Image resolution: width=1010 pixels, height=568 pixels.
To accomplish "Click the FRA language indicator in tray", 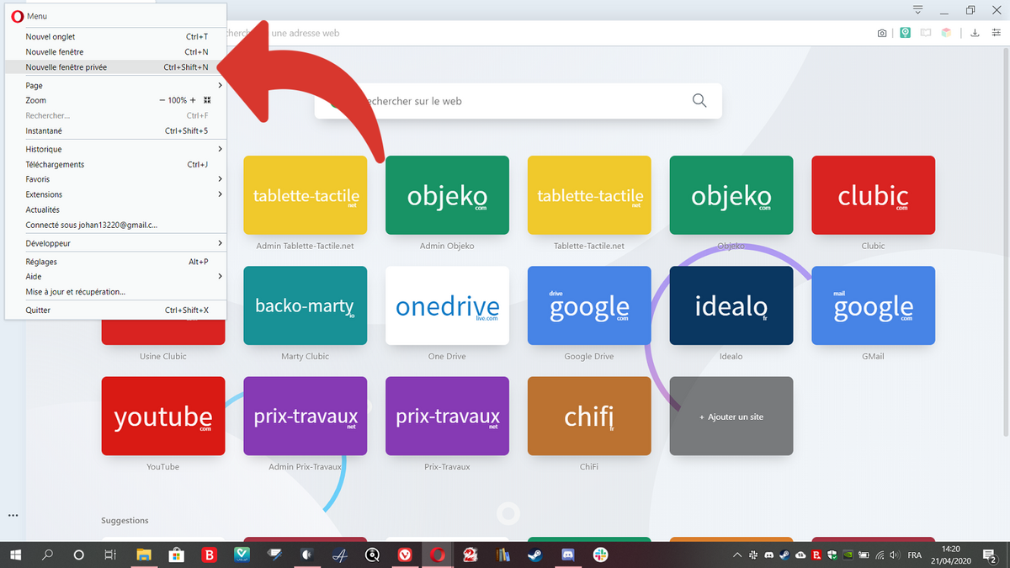I will (x=914, y=555).
